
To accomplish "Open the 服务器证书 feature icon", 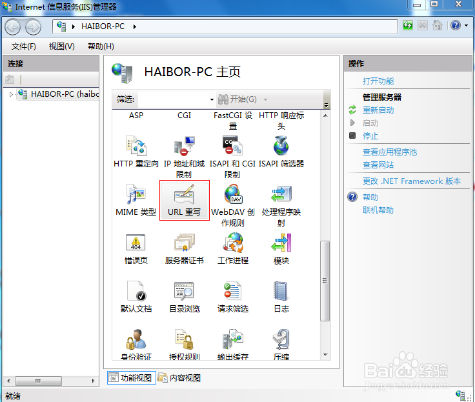I will coord(184,243).
